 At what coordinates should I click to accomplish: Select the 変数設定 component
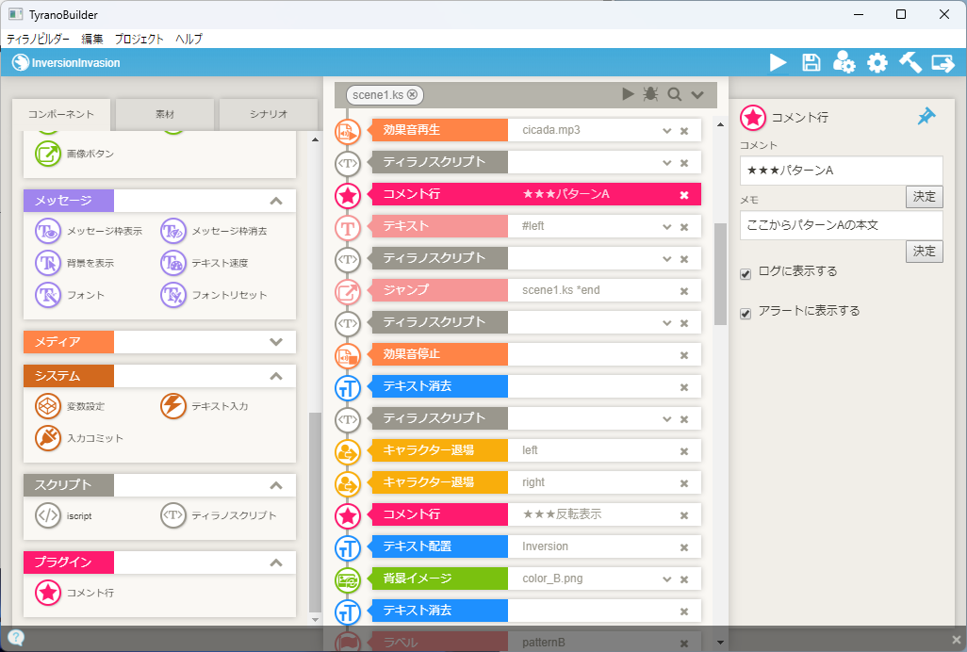pyautogui.click(x=47, y=406)
